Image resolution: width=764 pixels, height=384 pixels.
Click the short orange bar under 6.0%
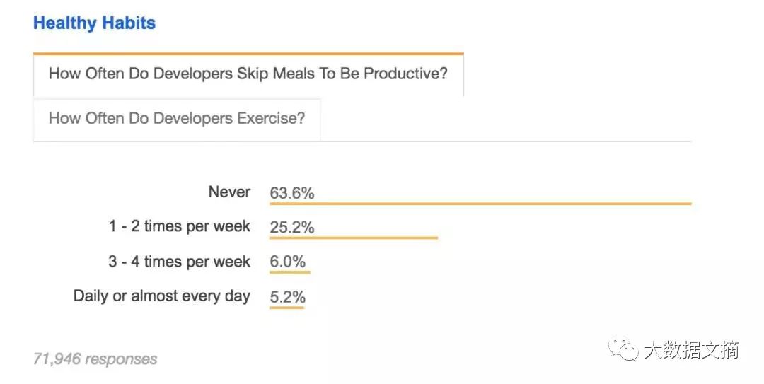(289, 272)
